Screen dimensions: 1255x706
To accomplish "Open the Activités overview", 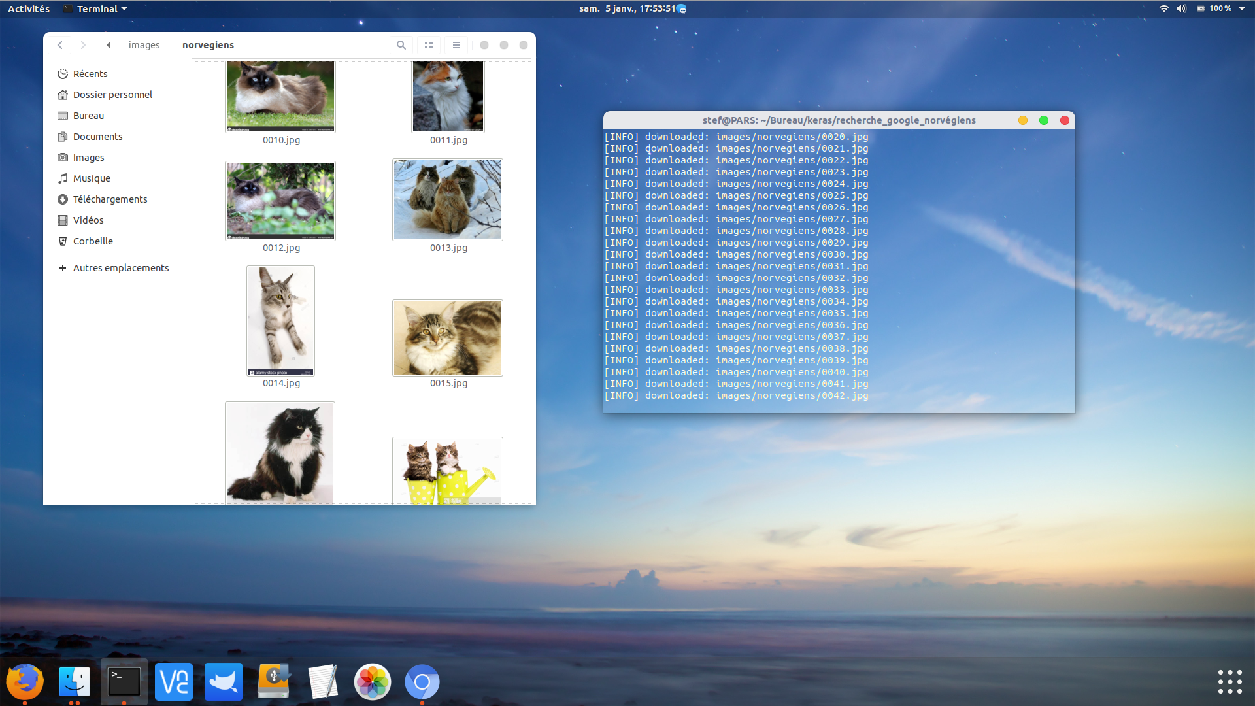I will pos(29,8).
